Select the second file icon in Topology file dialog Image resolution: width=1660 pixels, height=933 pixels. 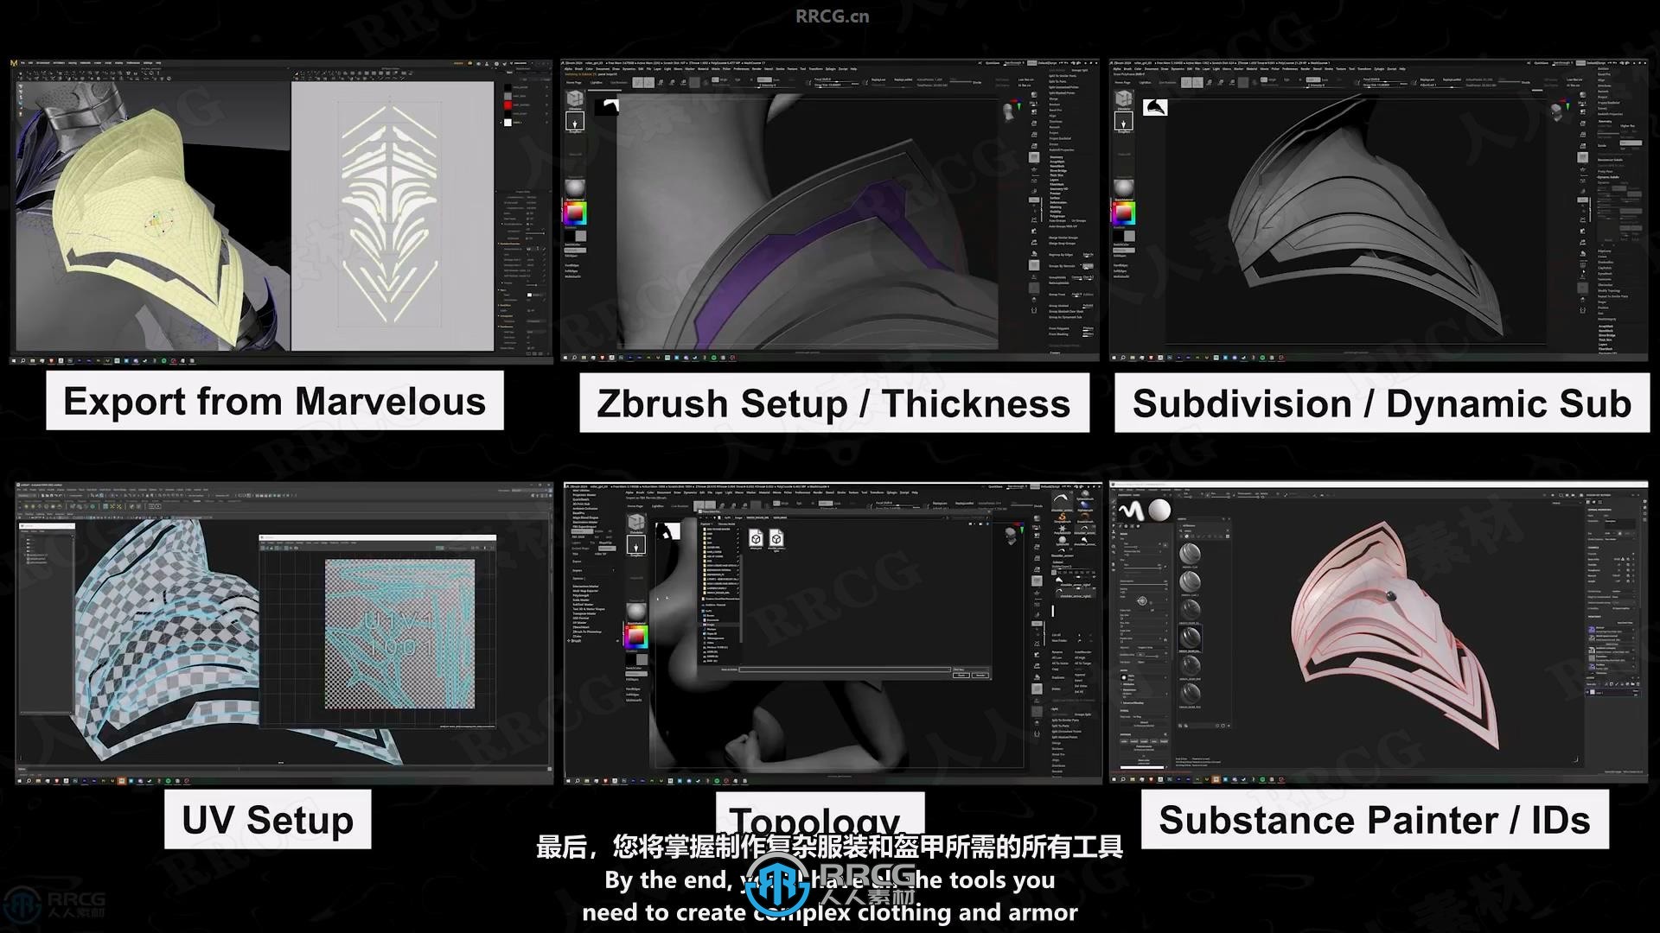[776, 540]
